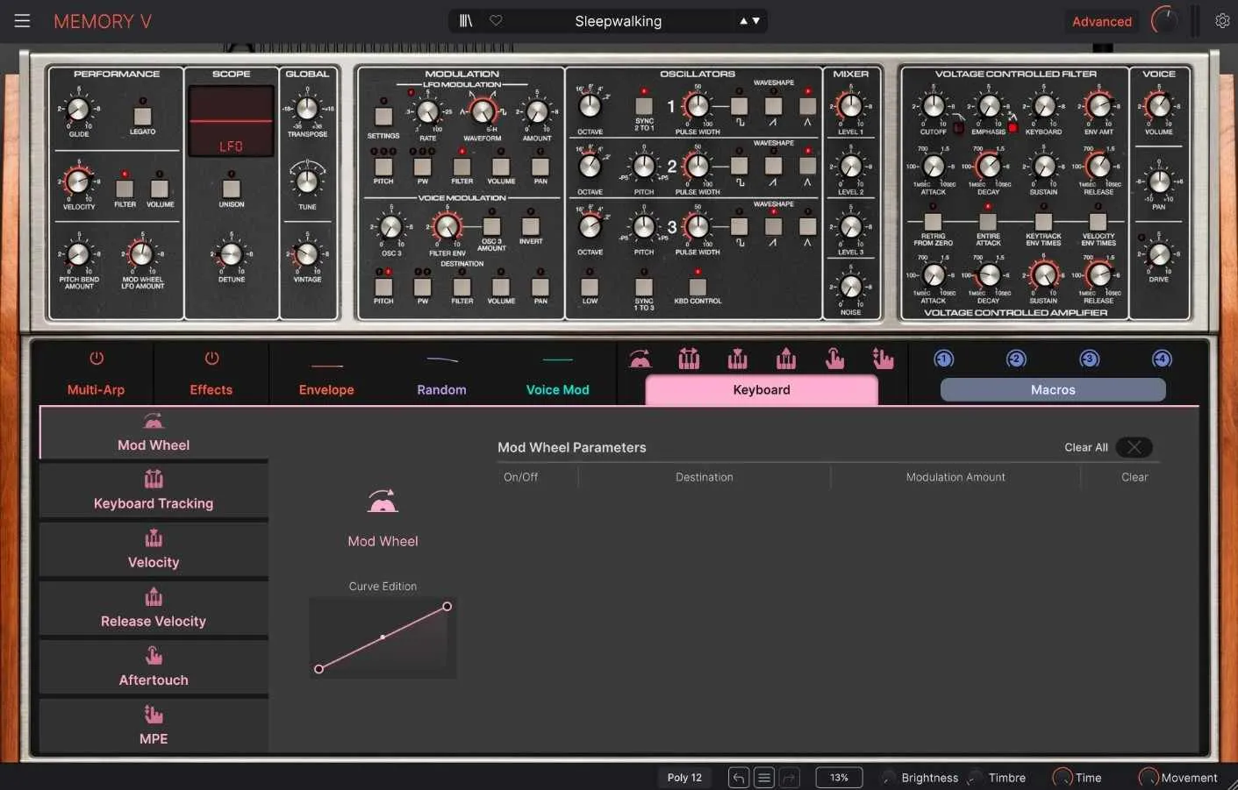Image resolution: width=1238 pixels, height=790 pixels.
Task: Click the MPE icon above Keyboard tab
Action: pos(883,358)
